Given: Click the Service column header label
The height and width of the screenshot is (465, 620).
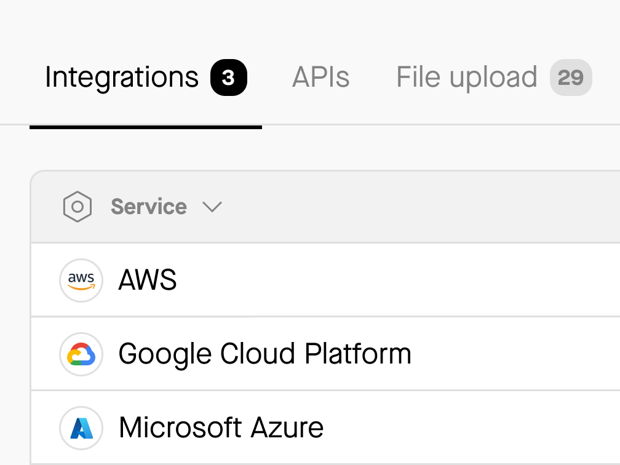Looking at the screenshot, I should pos(149,207).
